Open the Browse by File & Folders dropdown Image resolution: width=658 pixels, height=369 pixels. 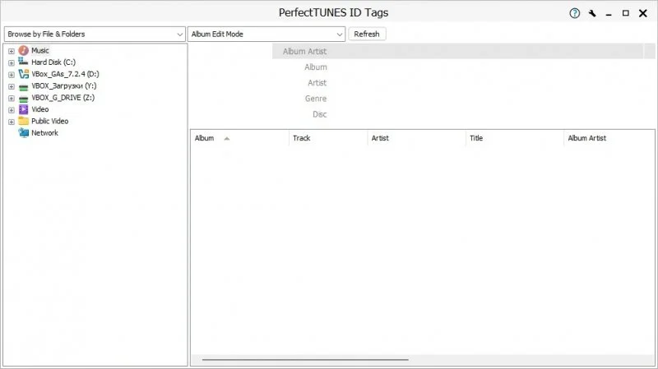(95, 34)
